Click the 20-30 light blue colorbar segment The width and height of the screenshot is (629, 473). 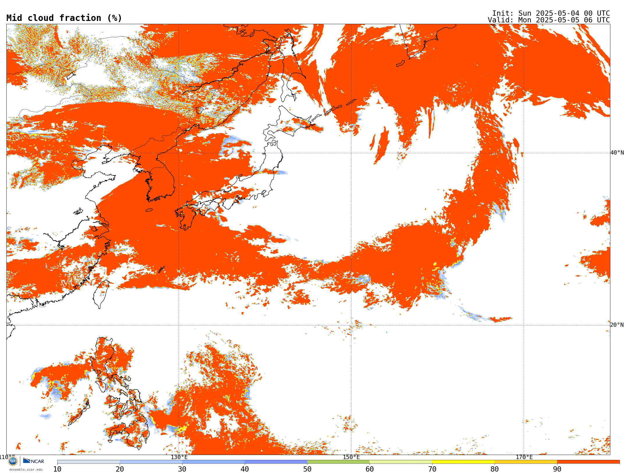(x=151, y=462)
